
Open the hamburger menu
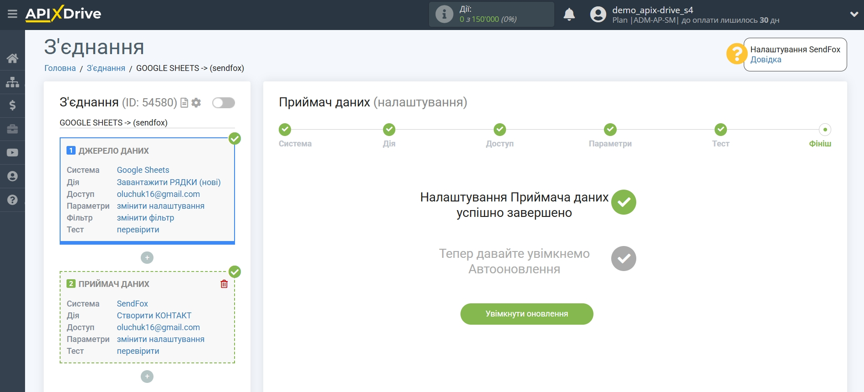(x=12, y=14)
